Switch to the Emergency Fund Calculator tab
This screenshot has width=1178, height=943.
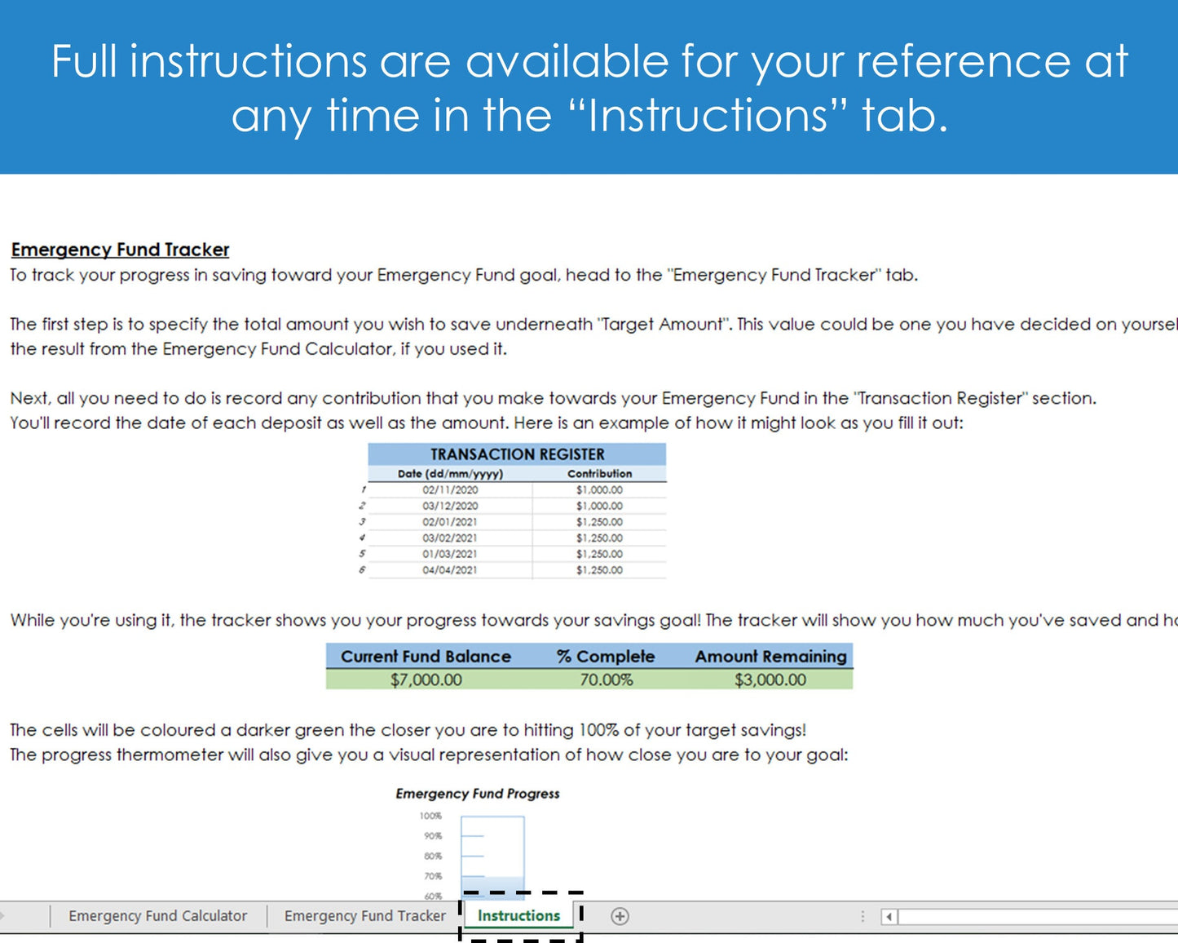pos(157,916)
